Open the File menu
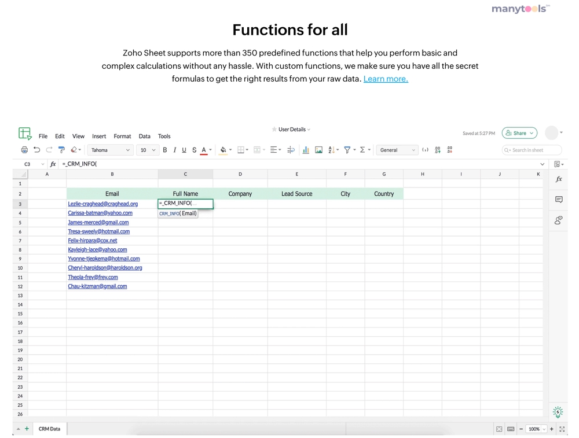Screen dimensions: 579x438 click(x=43, y=136)
